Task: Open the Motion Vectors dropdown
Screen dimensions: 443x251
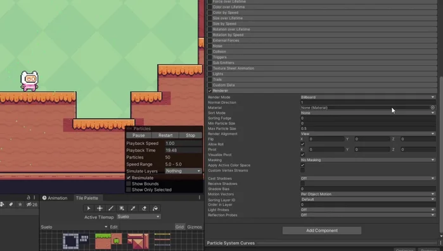Action: click(x=368, y=194)
